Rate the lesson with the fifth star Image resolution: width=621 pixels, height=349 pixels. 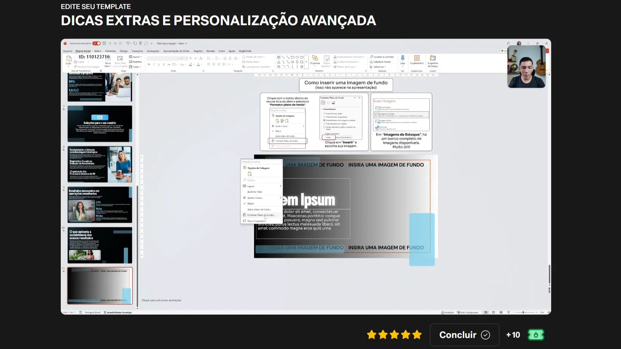(x=417, y=335)
